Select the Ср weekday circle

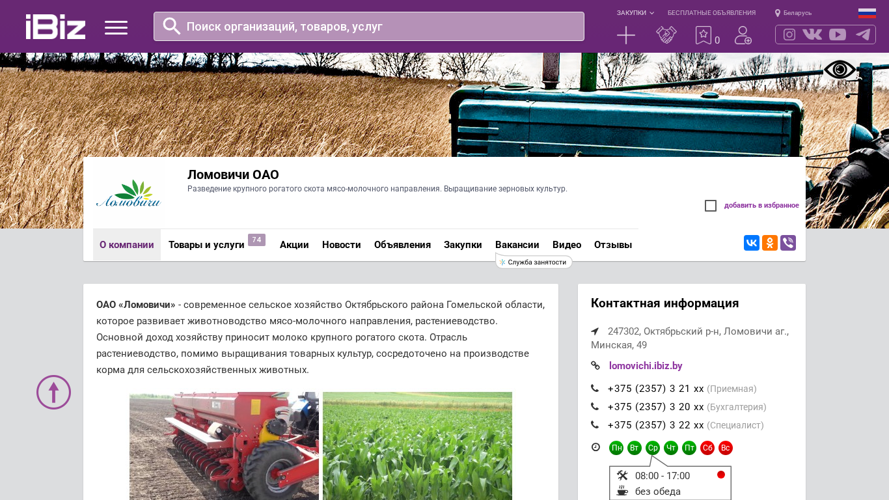point(653,448)
